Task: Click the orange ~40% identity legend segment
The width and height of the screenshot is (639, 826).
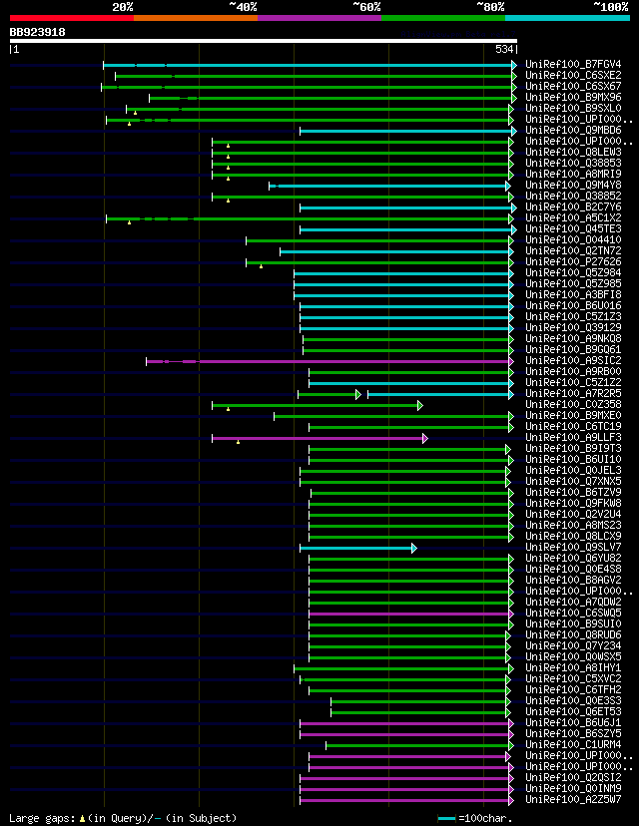Action: point(196,18)
